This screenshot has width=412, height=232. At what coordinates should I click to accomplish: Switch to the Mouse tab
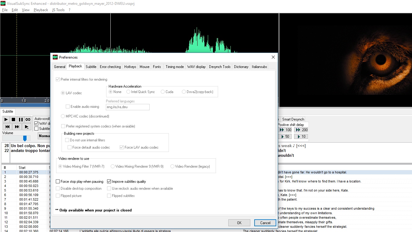(x=144, y=67)
